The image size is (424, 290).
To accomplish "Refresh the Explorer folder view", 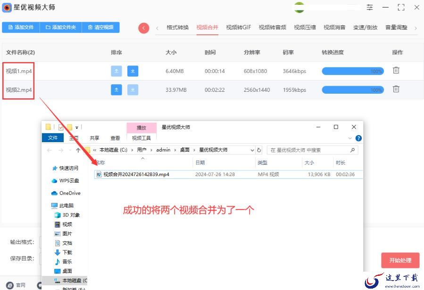I will tap(259, 150).
